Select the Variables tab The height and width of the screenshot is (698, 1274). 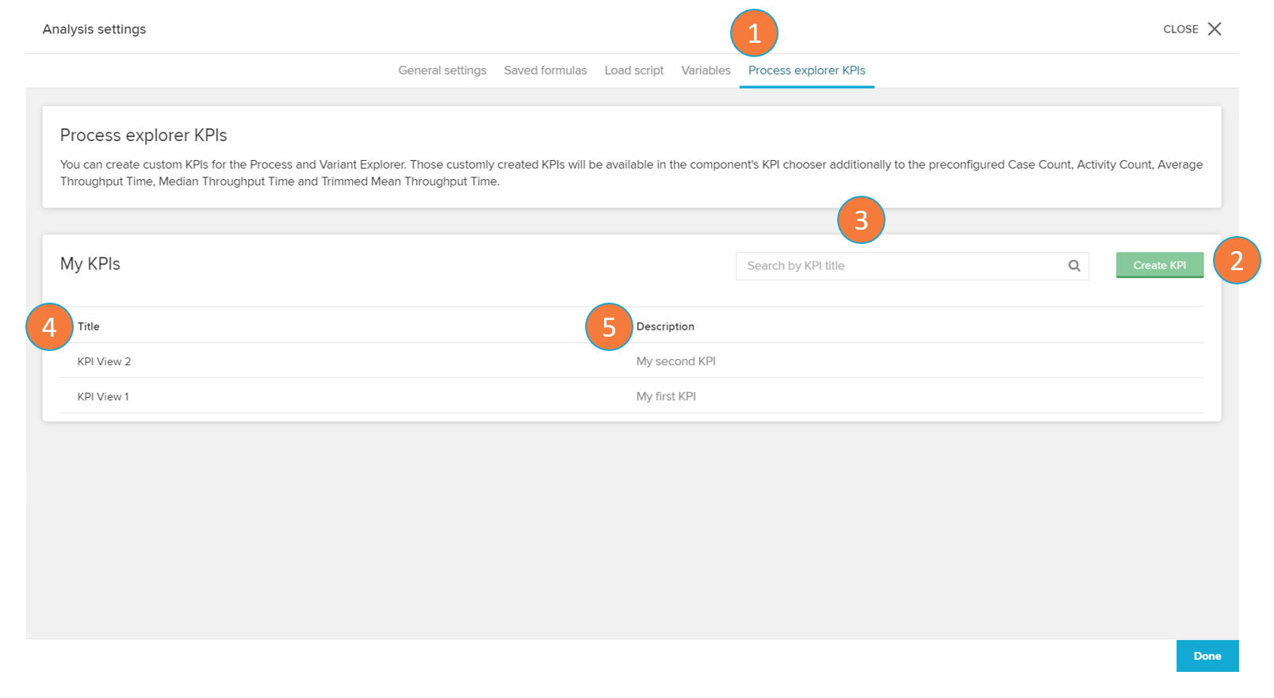706,71
